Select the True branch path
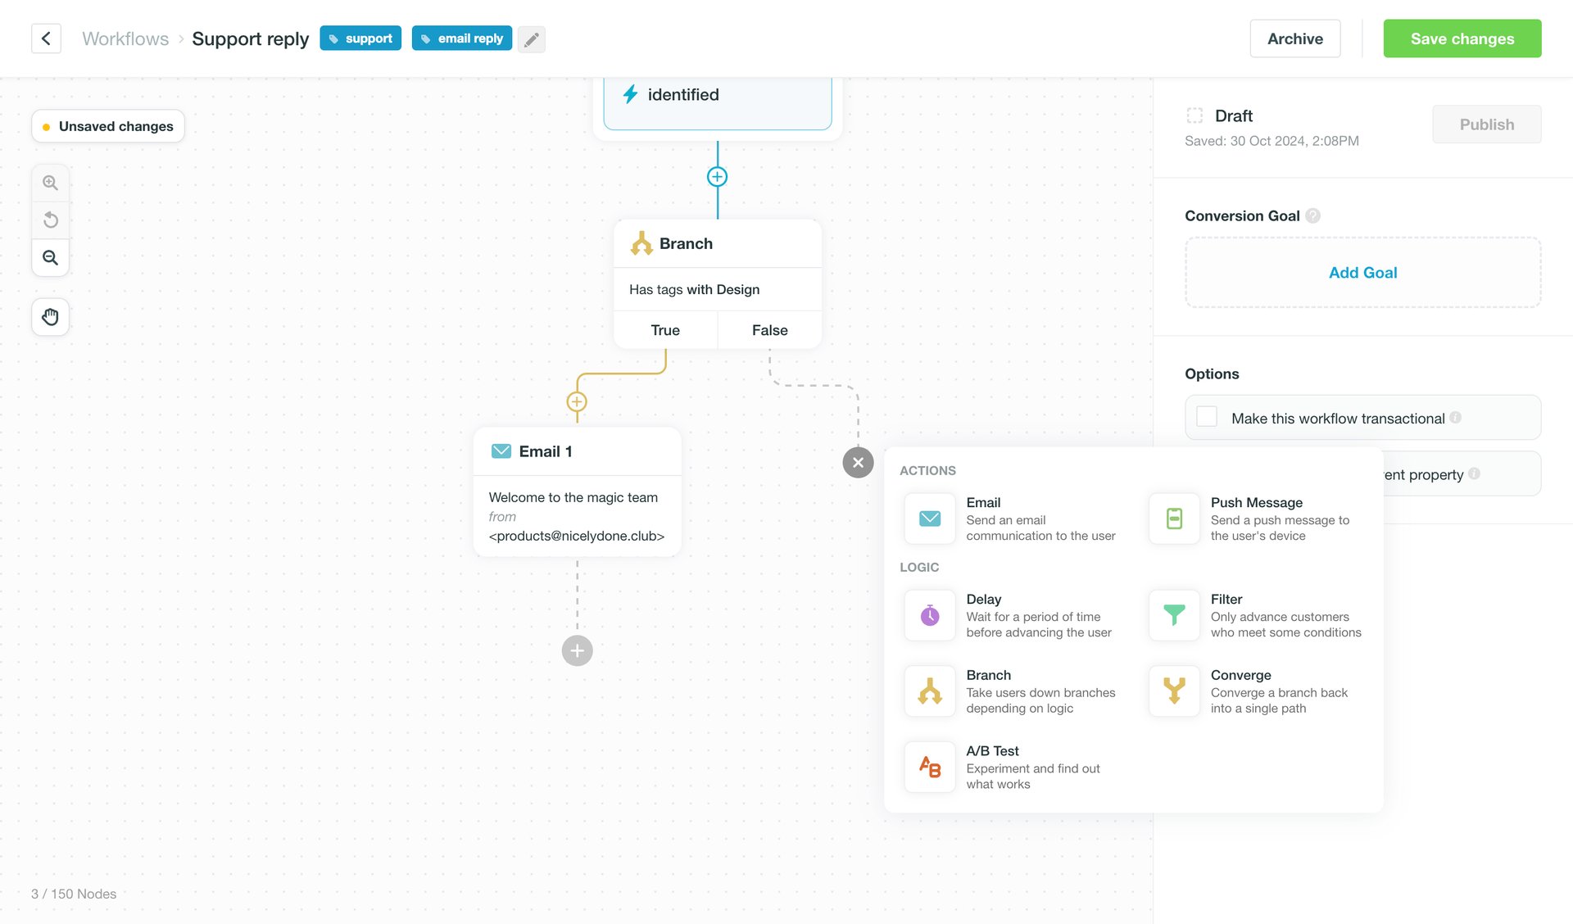Image resolution: width=1573 pixels, height=924 pixels. click(x=664, y=329)
